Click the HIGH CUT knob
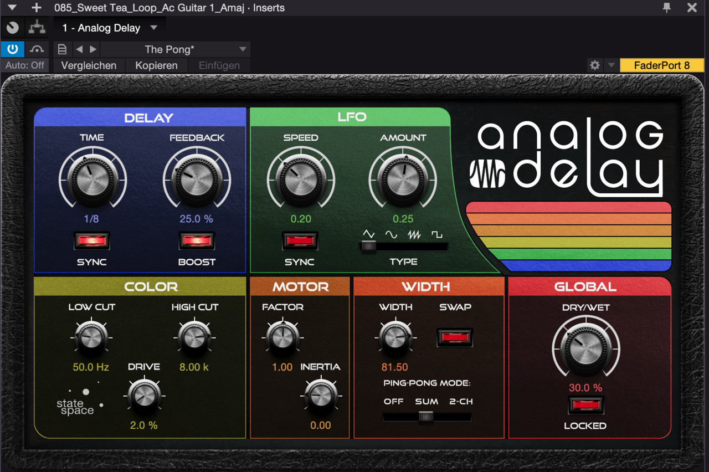 194,337
